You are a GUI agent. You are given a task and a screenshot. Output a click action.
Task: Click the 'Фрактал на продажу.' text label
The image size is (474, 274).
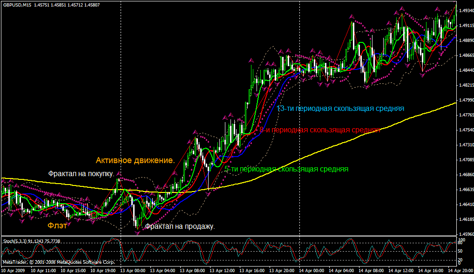tap(180, 227)
